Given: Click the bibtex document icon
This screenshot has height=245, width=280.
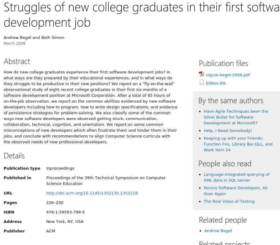Looking at the screenshot, I should click(x=202, y=82).
